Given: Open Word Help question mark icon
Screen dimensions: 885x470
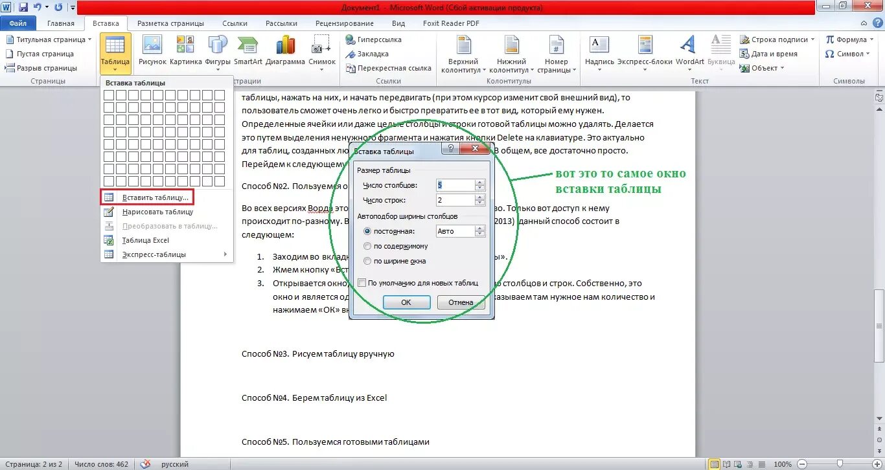Looking at the screenshot, I should [877, 23].
